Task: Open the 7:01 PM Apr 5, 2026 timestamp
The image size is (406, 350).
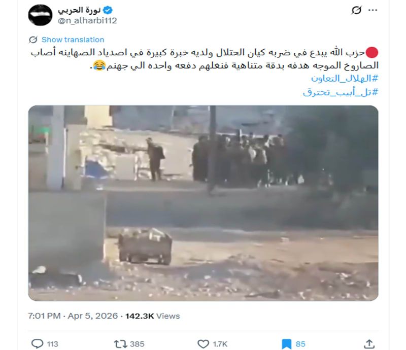Action: click(x=73, y=316)
